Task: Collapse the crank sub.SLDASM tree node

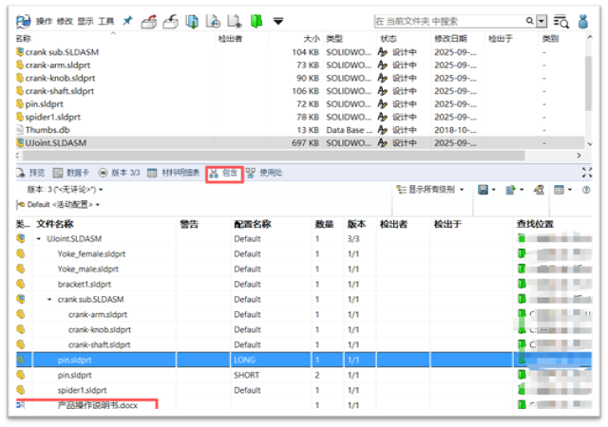Action: tap(49, 299)
